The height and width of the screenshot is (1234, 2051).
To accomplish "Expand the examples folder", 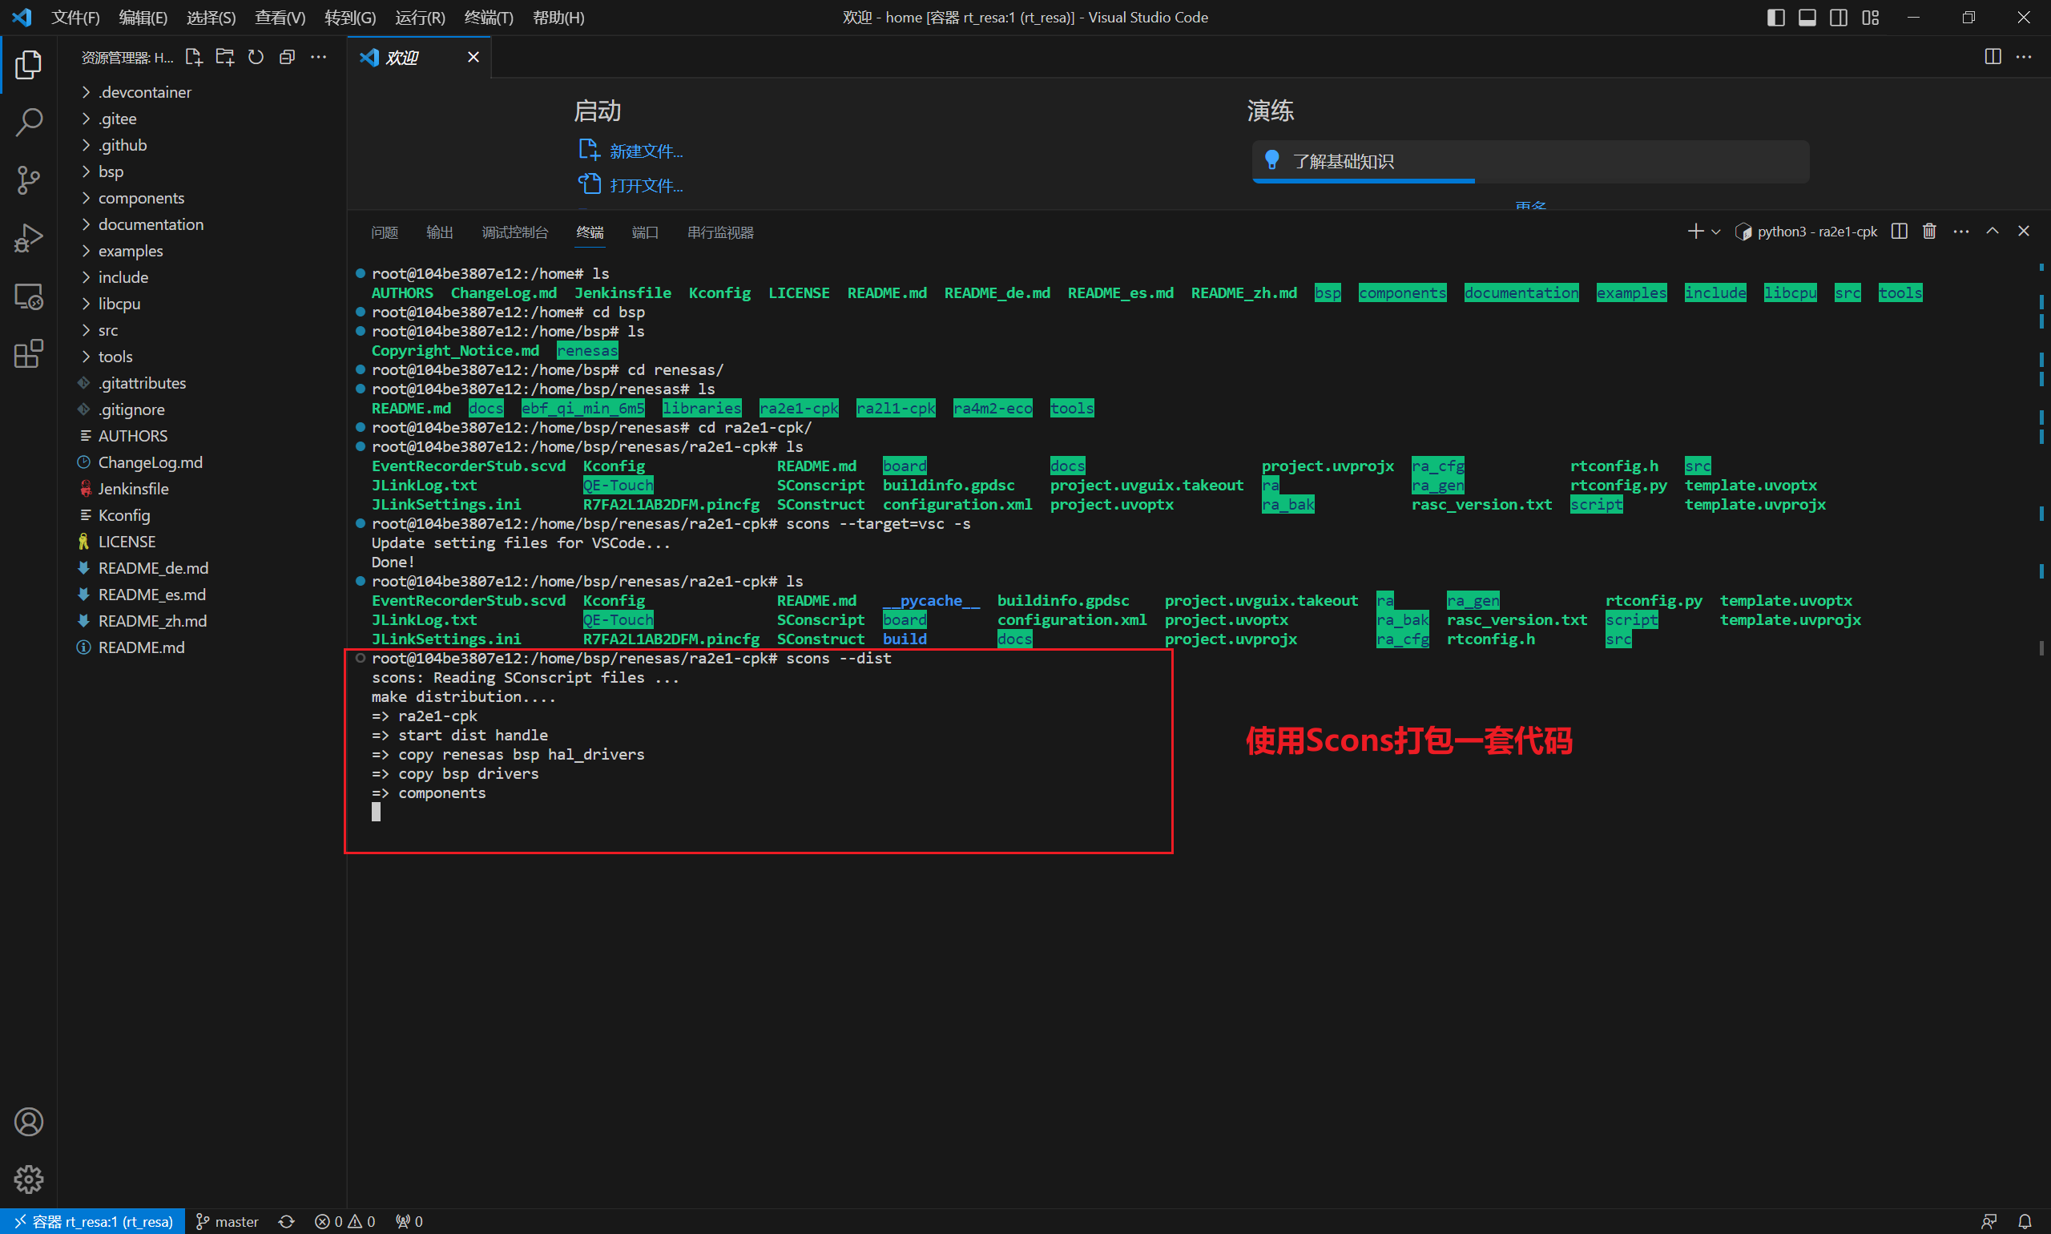I will (x=203, y=251).
